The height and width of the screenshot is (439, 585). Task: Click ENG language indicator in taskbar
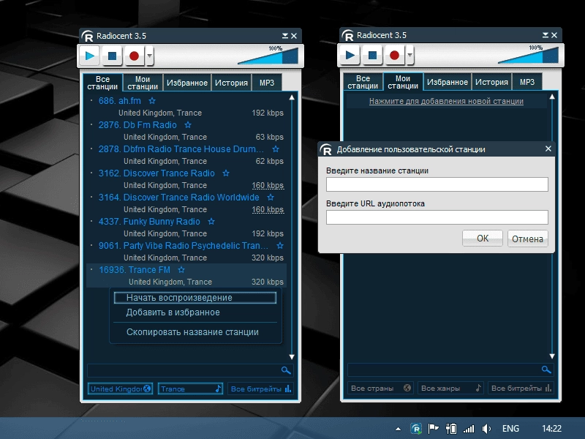(510, 429)
